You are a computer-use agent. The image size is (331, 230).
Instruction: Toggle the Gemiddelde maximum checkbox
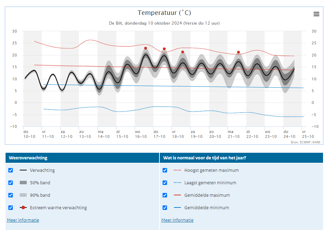(x=165, y=195)
